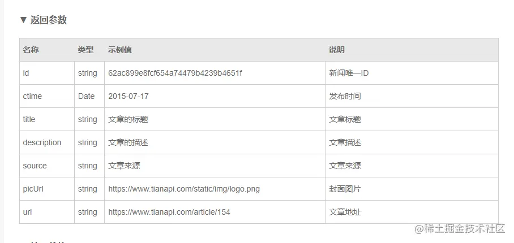Viewport: 514px width, 243px height.
Task: Click the Date type cell
Action: point(86,96)
